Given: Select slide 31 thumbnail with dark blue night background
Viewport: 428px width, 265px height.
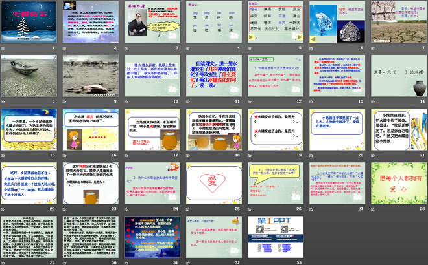Looking at the screenshot, I should tap(152, 237).
